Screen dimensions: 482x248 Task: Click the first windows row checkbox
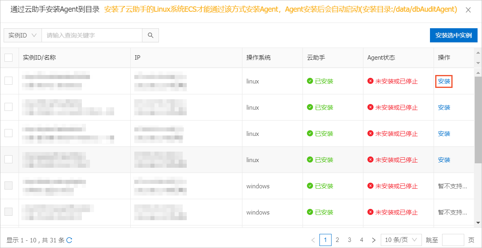pos(8,185)
